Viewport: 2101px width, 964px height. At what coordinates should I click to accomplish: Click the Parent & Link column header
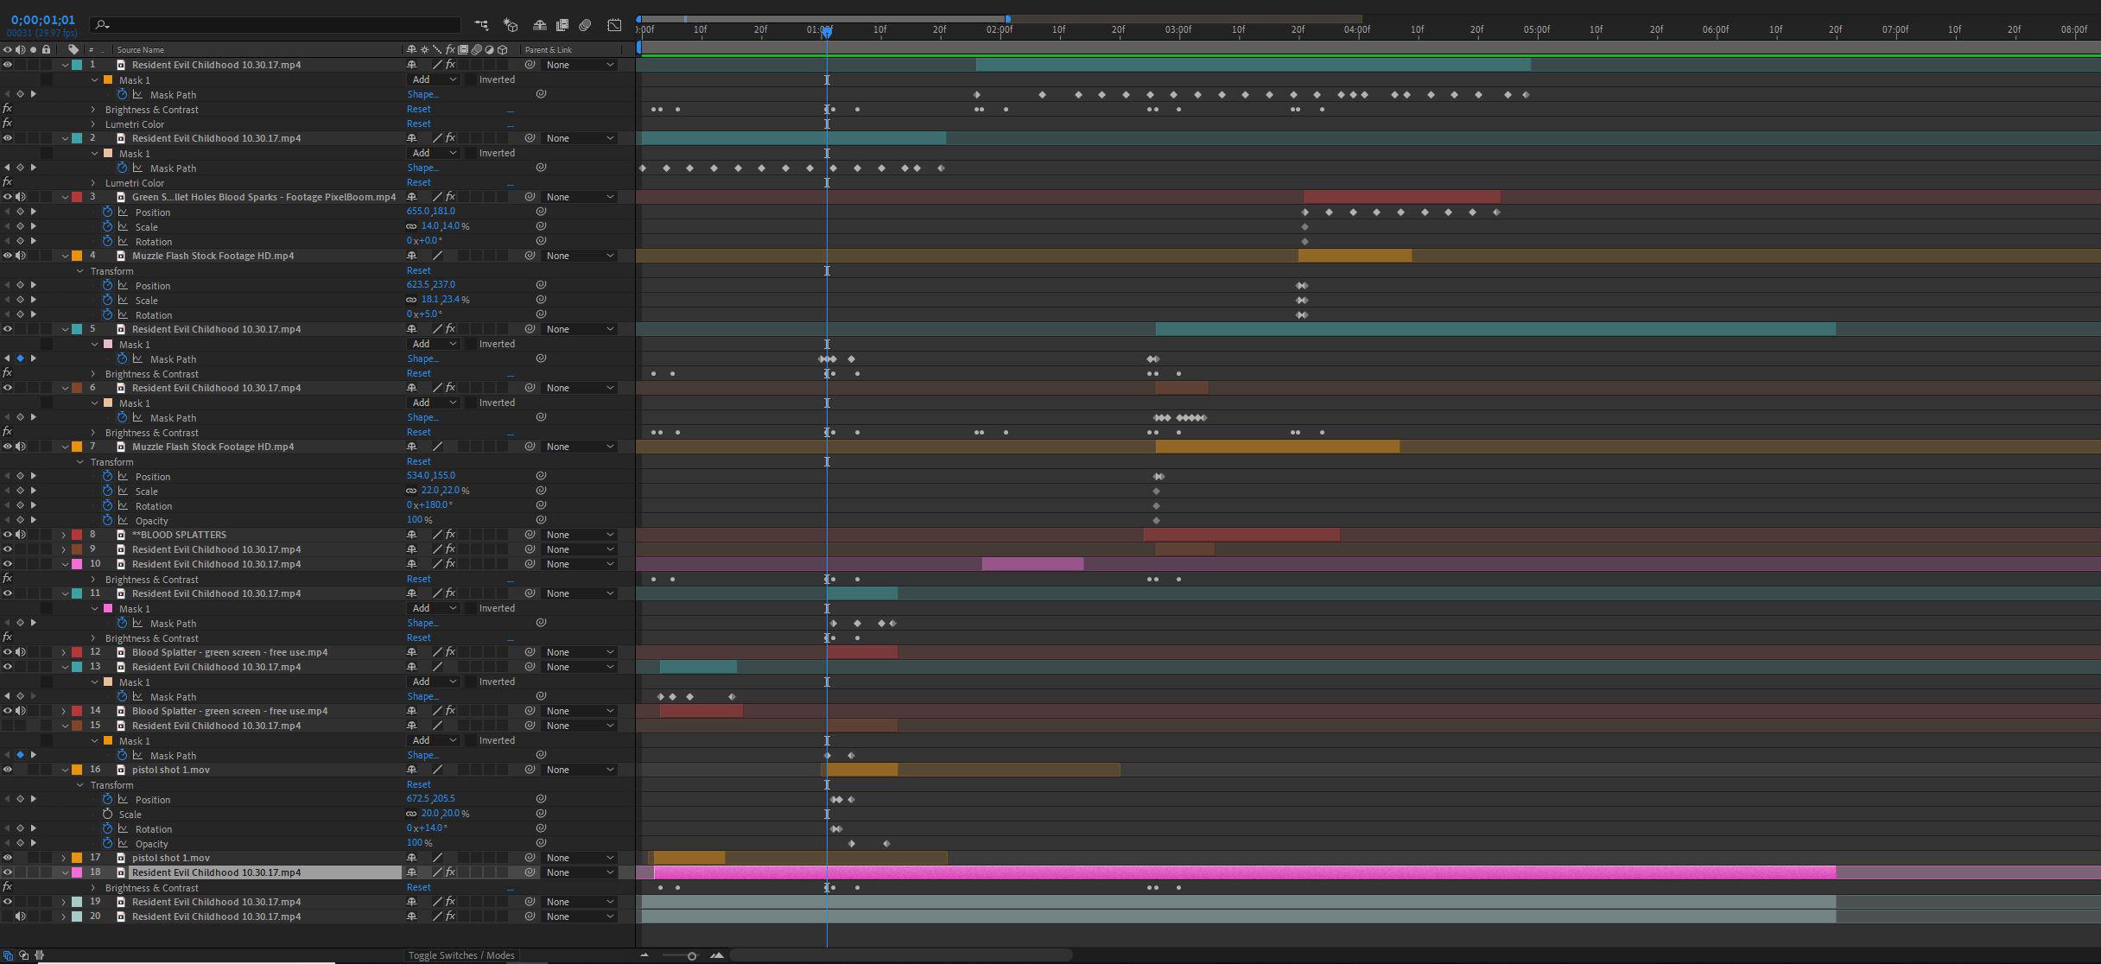pos(550,49)
